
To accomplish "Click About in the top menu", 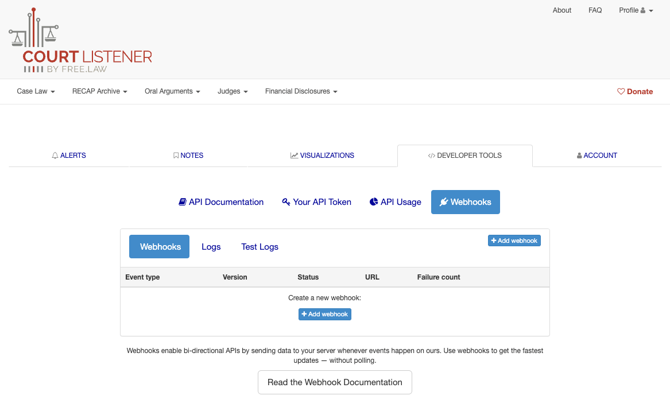I will (x=561, y=10).
